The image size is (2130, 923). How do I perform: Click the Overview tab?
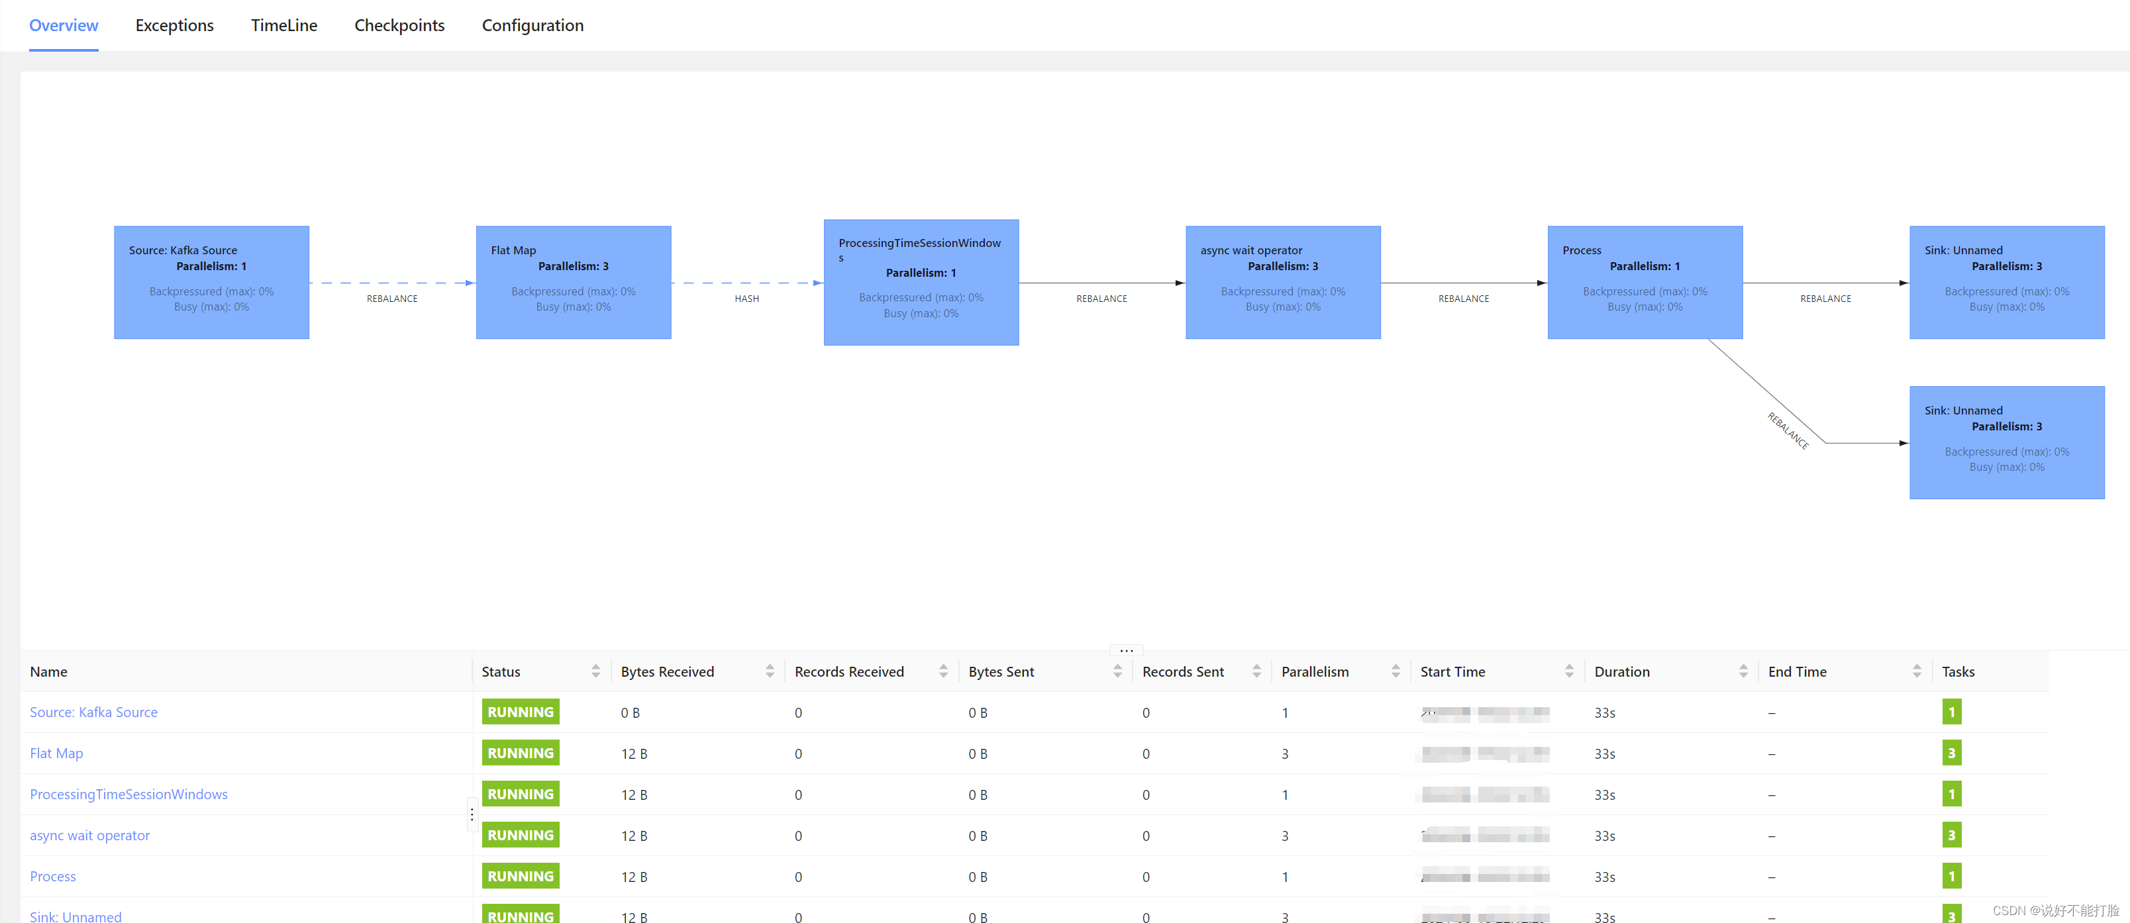pyautogui.click(x=62, y=26)
